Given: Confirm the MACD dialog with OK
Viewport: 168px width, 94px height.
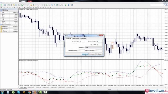Looking at the screenshot, I should tap(85, 54).
